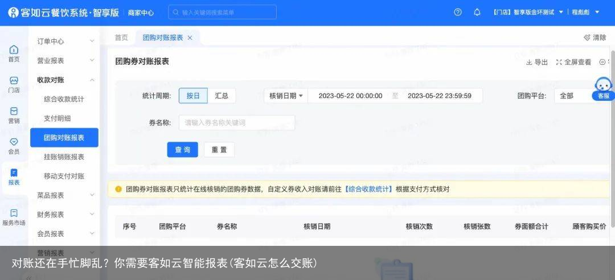
Task: Open the 团购平台 全部 dropdown
Action: tap(584, 96)
